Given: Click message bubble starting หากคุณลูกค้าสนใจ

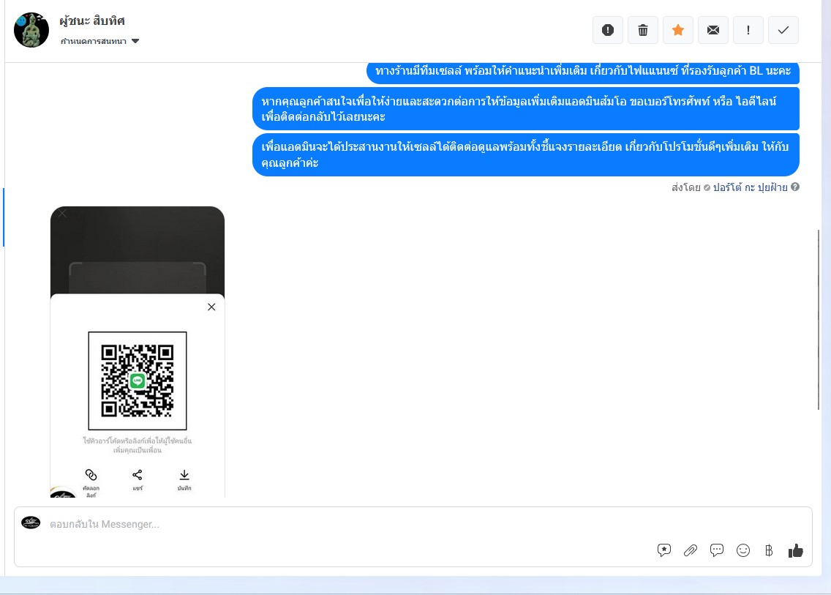Looking at the screenshot, I should (526, 109).
